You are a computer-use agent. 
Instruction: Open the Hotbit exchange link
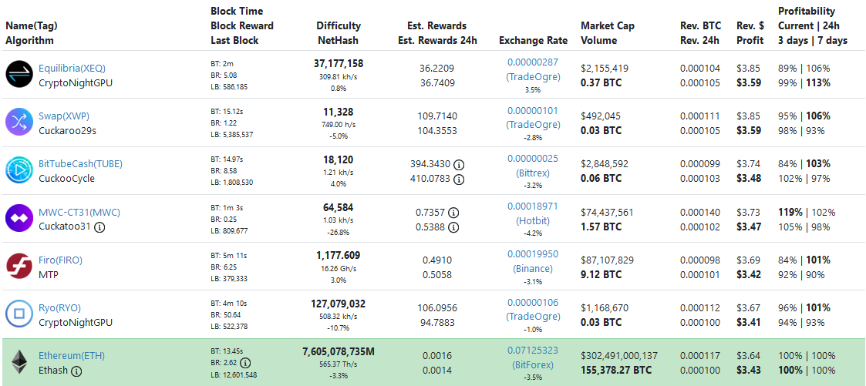(x=533, y=221)
